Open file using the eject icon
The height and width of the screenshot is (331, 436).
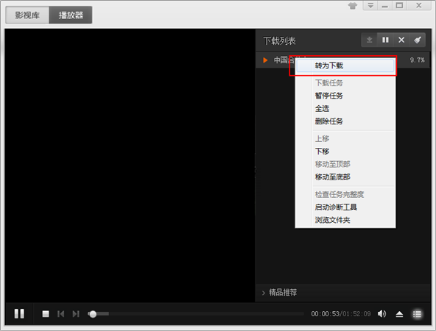(399, 314)
